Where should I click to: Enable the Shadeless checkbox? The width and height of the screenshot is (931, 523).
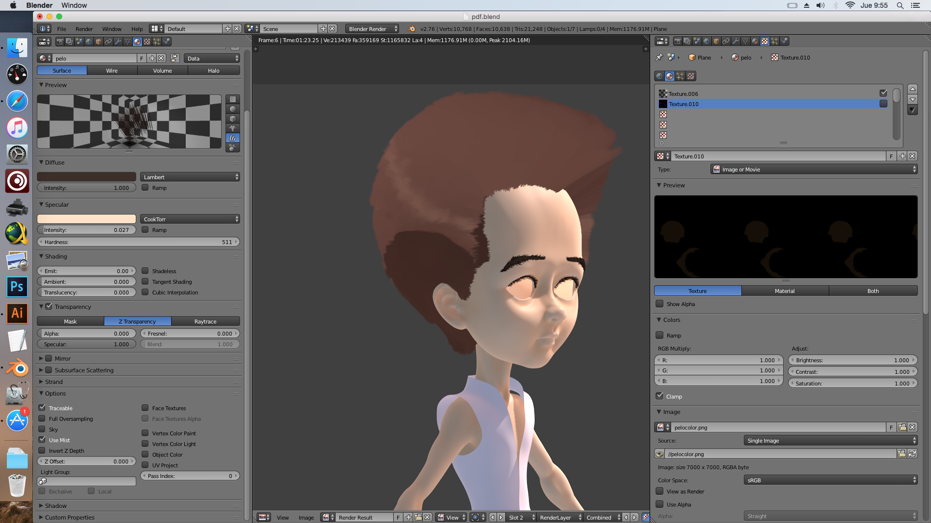(145, 271)
